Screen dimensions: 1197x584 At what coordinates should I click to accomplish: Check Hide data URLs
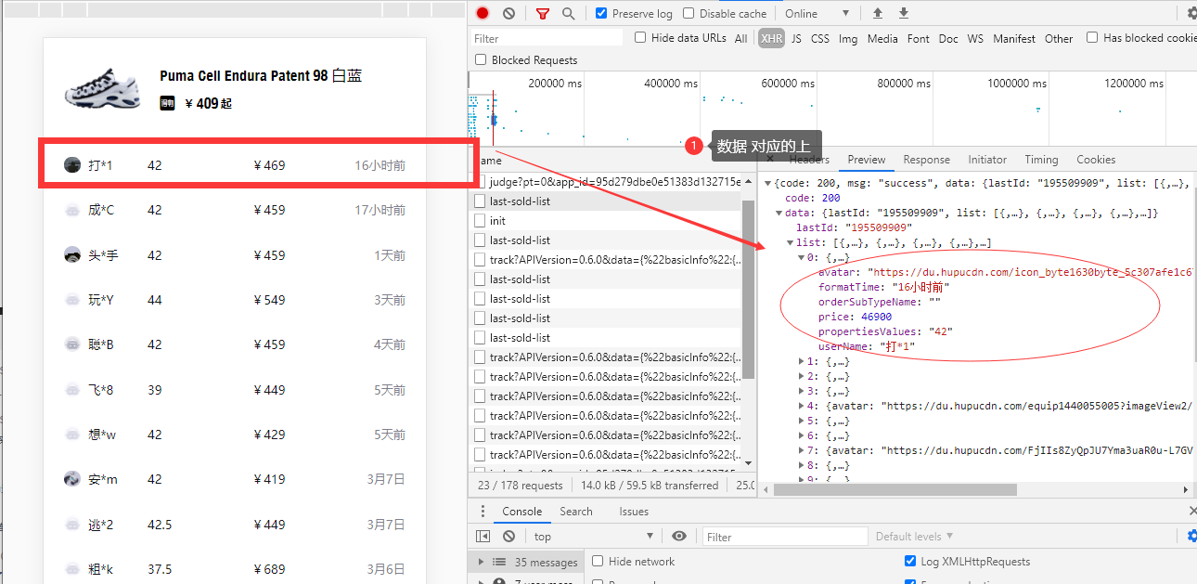point(640,38)
